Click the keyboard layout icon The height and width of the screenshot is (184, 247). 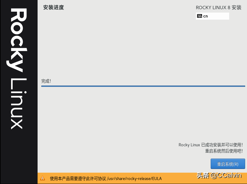click(x=200, y=16)
